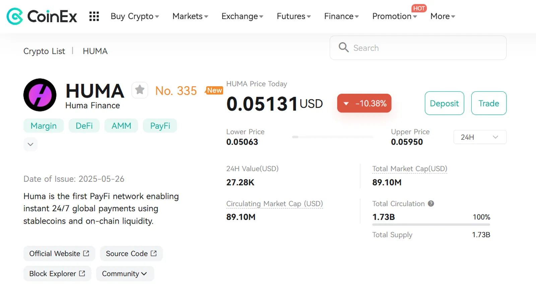
Task: Expand the Community dropdown
Action: coord(125,274)
